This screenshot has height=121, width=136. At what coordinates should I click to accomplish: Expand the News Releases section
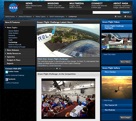(x=5, y=50)
